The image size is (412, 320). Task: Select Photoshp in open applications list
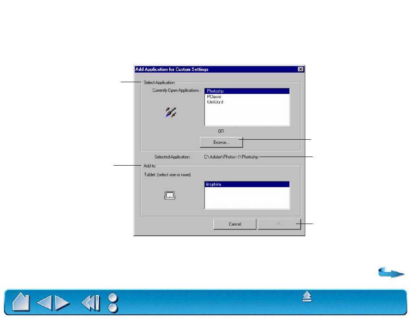pyautogui.click(x=246, y=91)
